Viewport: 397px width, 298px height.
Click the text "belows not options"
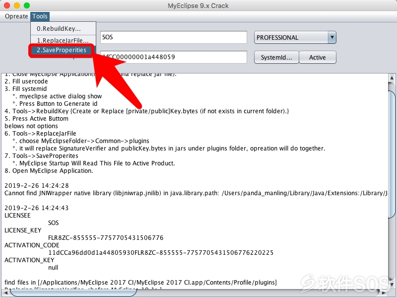point(31,126)
